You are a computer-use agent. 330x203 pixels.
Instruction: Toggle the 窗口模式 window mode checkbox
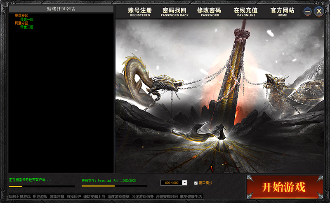(196, 183)
